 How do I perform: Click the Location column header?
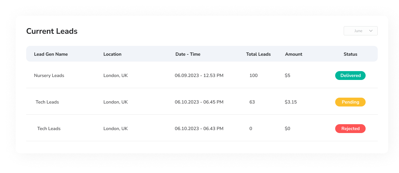coord(112,54)
